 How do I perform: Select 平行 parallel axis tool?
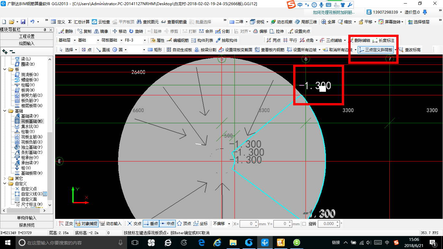[290, 41]
